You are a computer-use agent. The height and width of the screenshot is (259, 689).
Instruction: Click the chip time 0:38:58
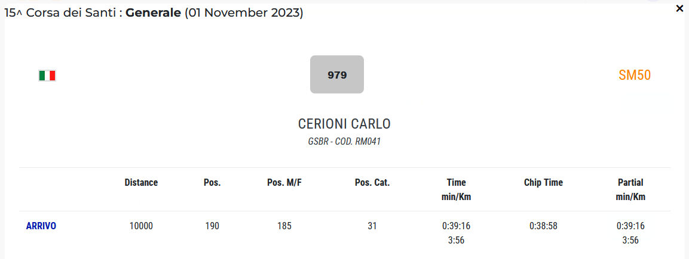tap(543, 226)
